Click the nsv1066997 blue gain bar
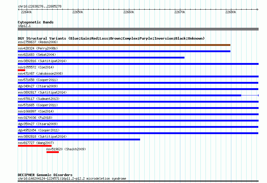Viewport: 267px width, 183px height. point(138,114)
